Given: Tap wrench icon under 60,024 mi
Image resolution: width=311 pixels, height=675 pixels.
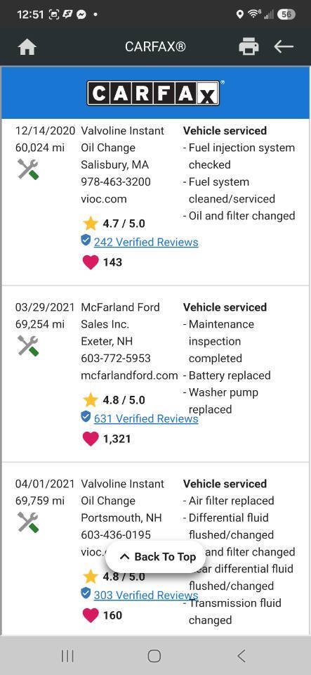Looking at the screenshot, I should [x=28, y=169].
